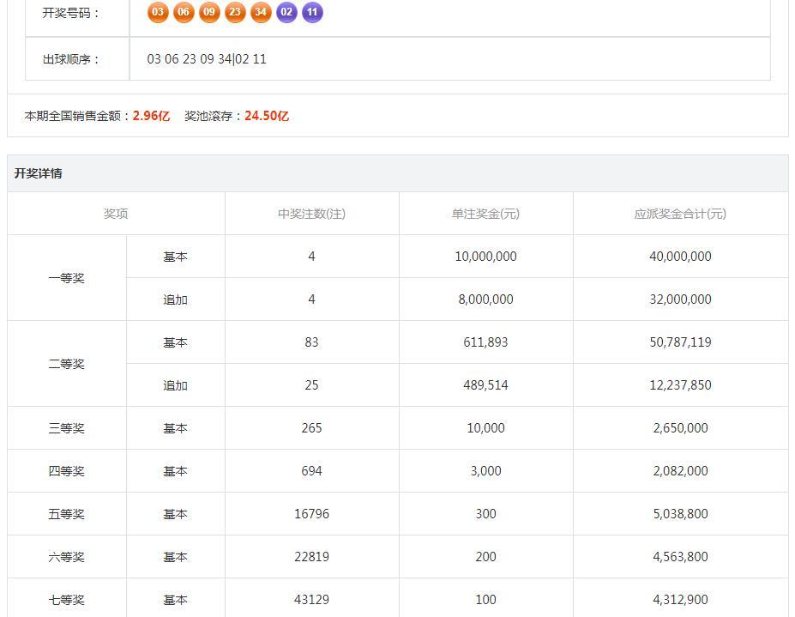Click the 8,000,000 additional prize amount

(x=485, y=299)
